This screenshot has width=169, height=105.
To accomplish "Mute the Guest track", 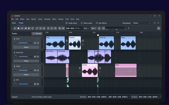I will pos(35,70).
